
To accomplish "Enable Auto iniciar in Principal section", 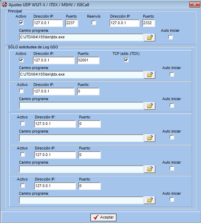I will [x=170, y=37].
